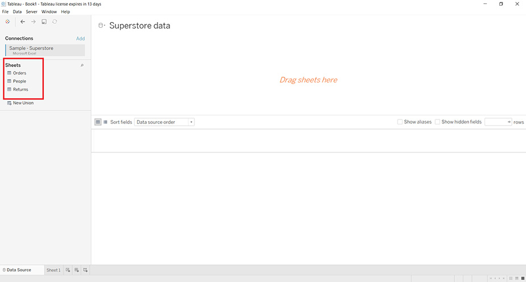Search sheets with the magnifier icon
Image resolution: width=526 pixels, height=282 pixels.
(82, 65)
